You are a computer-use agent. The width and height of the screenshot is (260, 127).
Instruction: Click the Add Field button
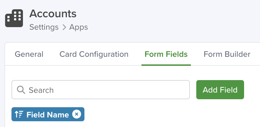(220, 90)
